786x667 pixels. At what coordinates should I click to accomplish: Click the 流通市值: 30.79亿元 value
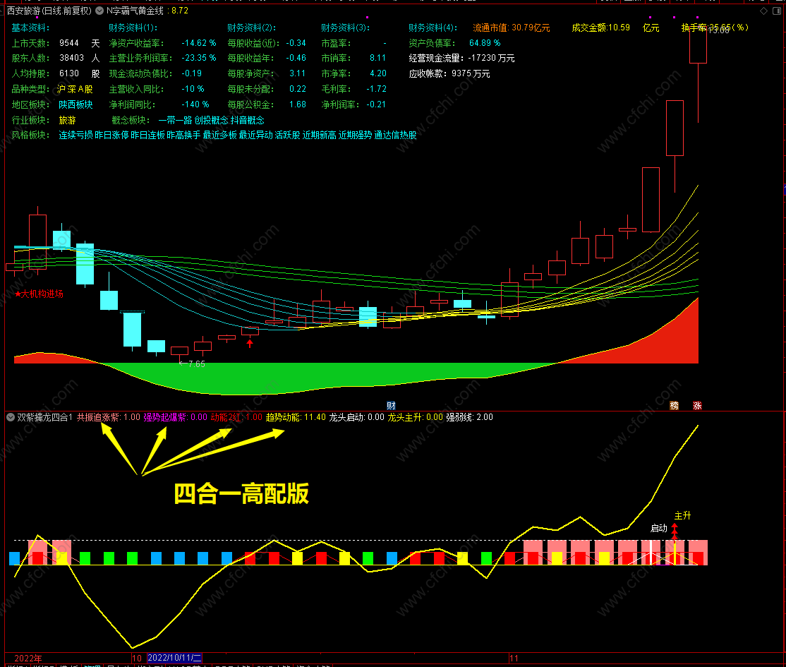coord(512,28)
